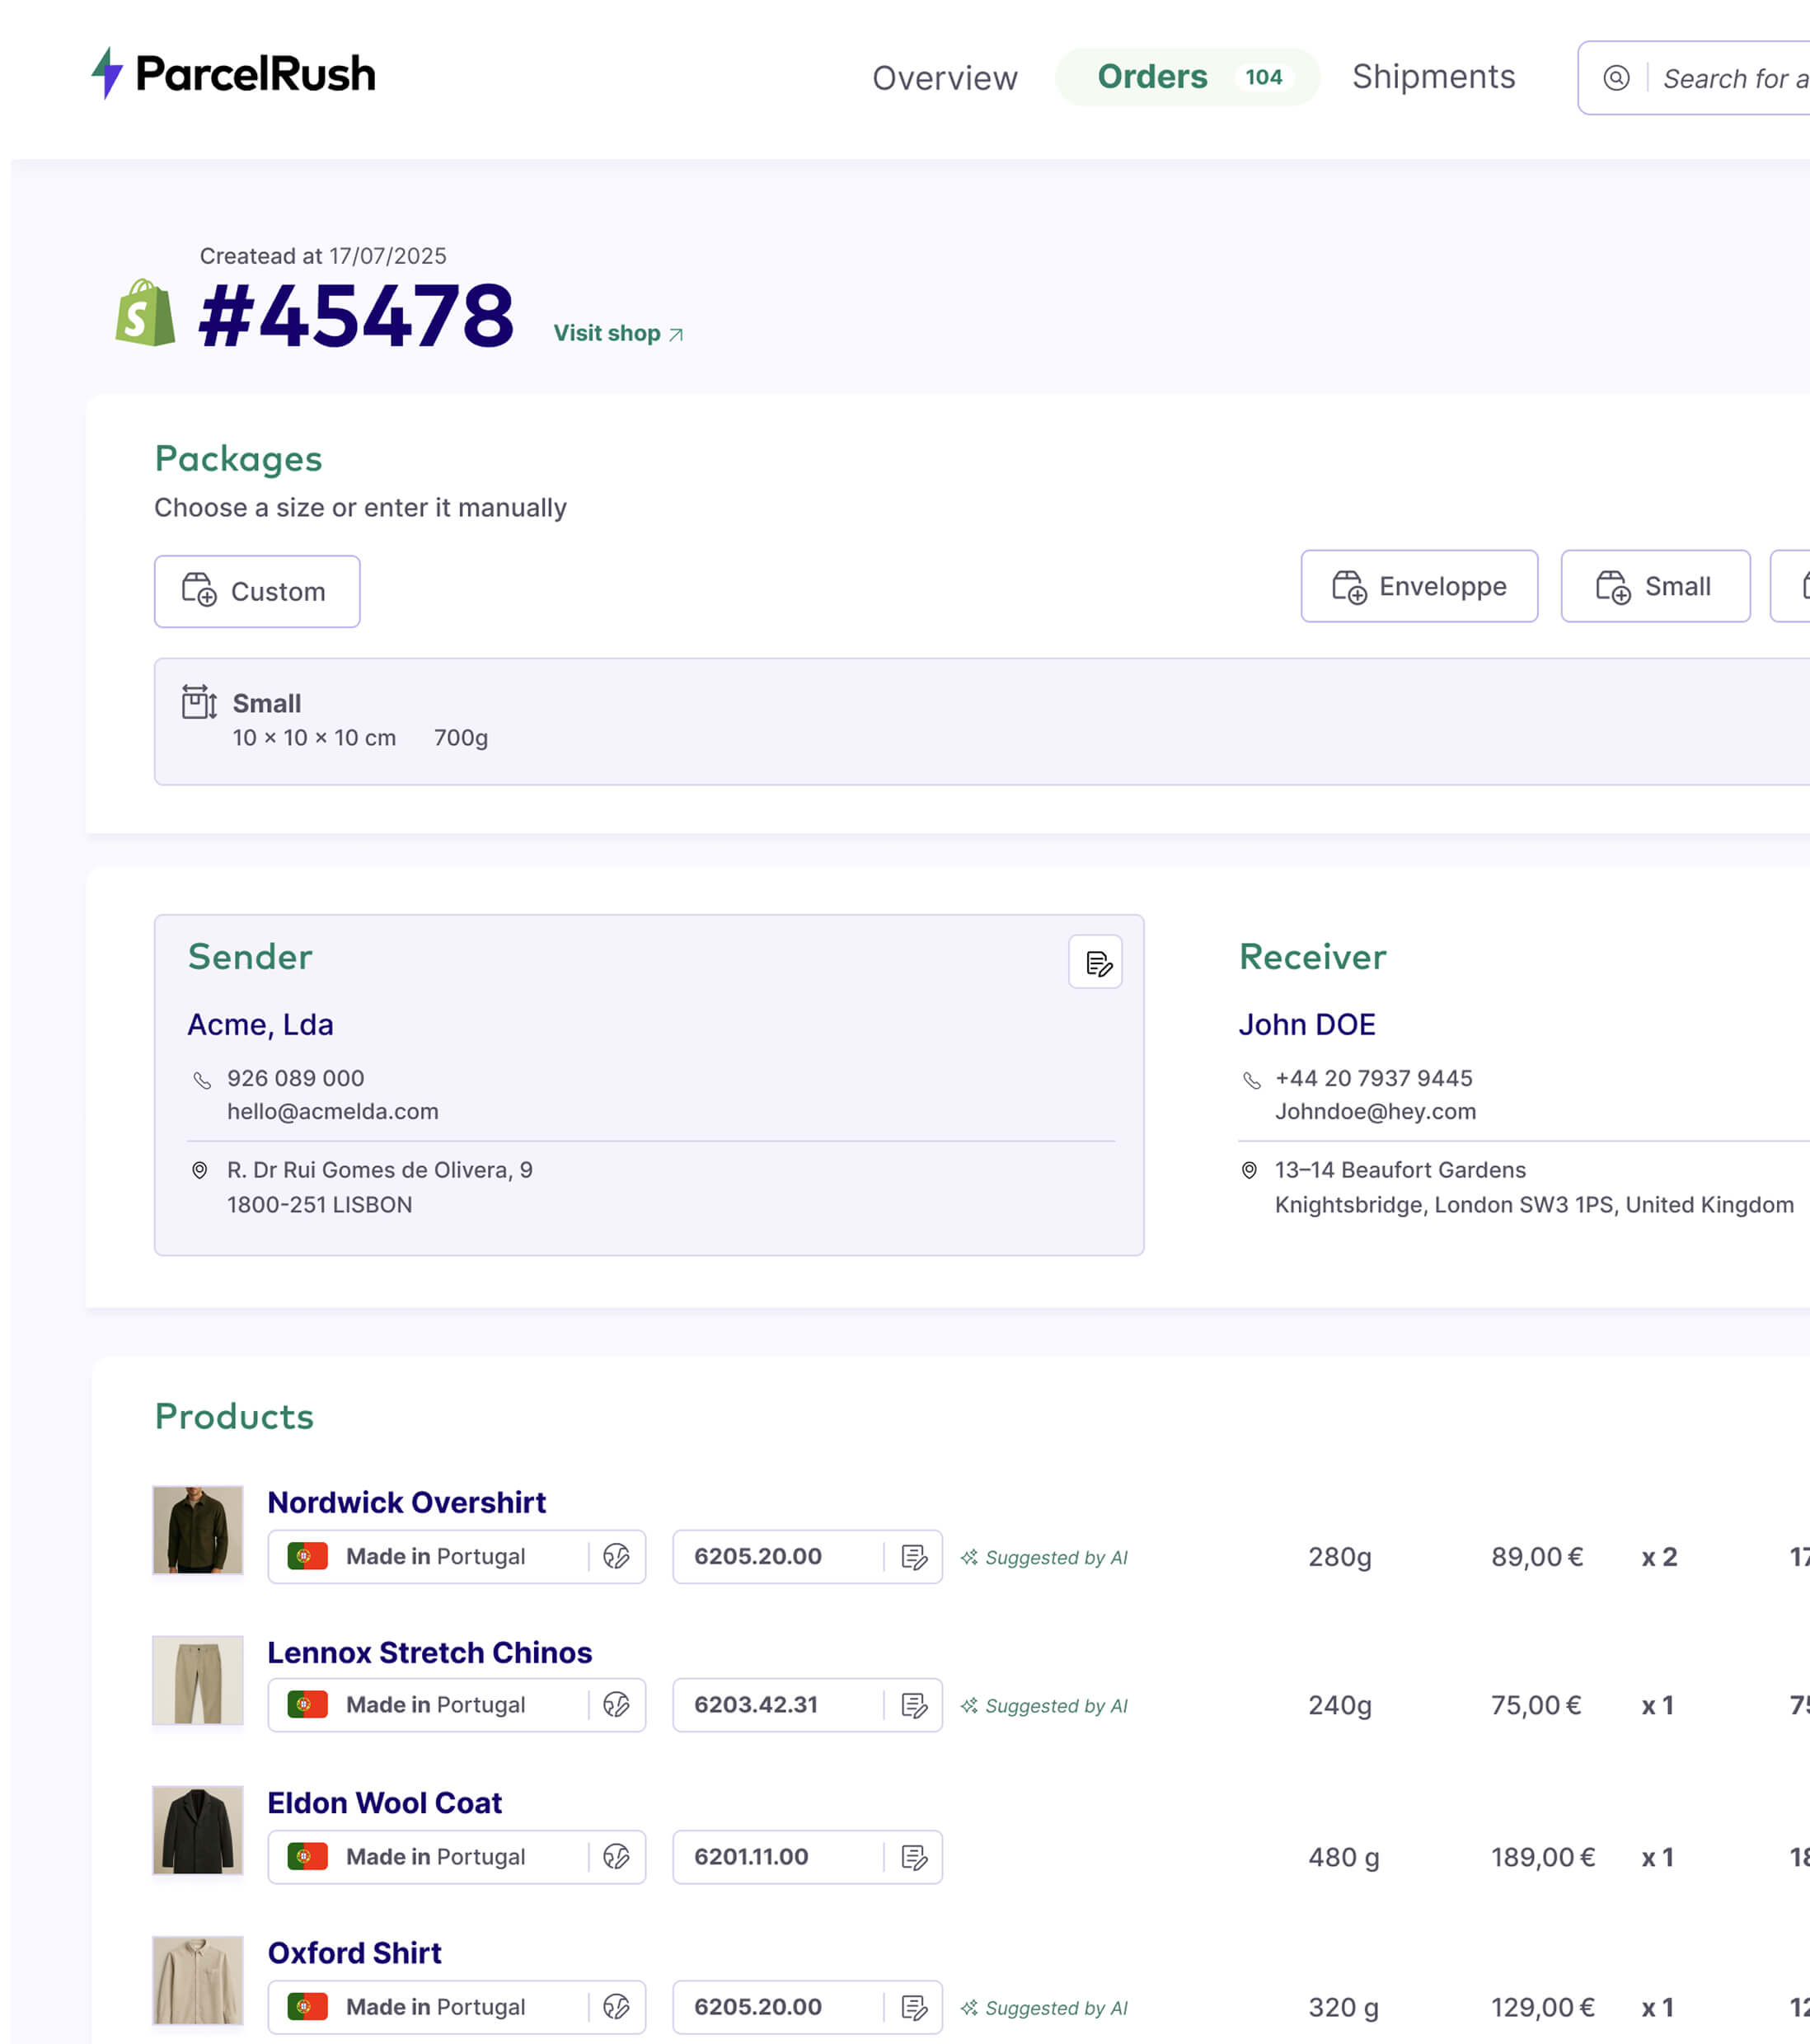Open the Overview tab

(x=944, y=78)
